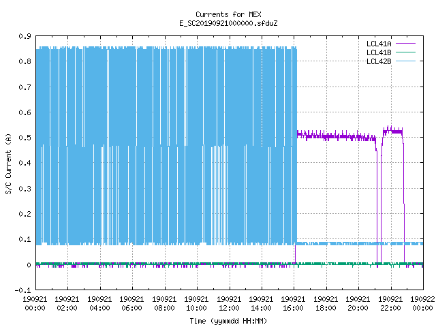Image resolution: width=436 pixels, height=327 pixels.
Task: Select the file name E_SC20190921000000.sfduZ
Action: click(228, 23)
